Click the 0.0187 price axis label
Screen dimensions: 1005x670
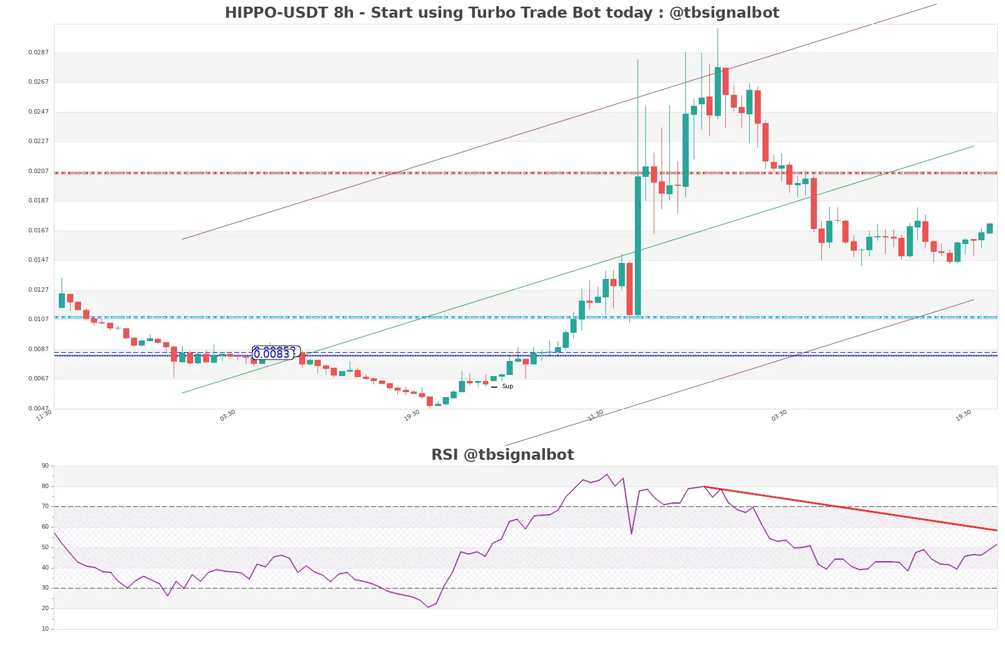point(38,200)
